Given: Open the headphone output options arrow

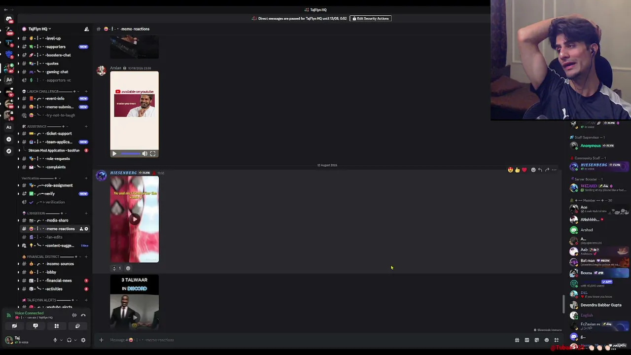Looking at the screenshot, I should tap(75, 340).
